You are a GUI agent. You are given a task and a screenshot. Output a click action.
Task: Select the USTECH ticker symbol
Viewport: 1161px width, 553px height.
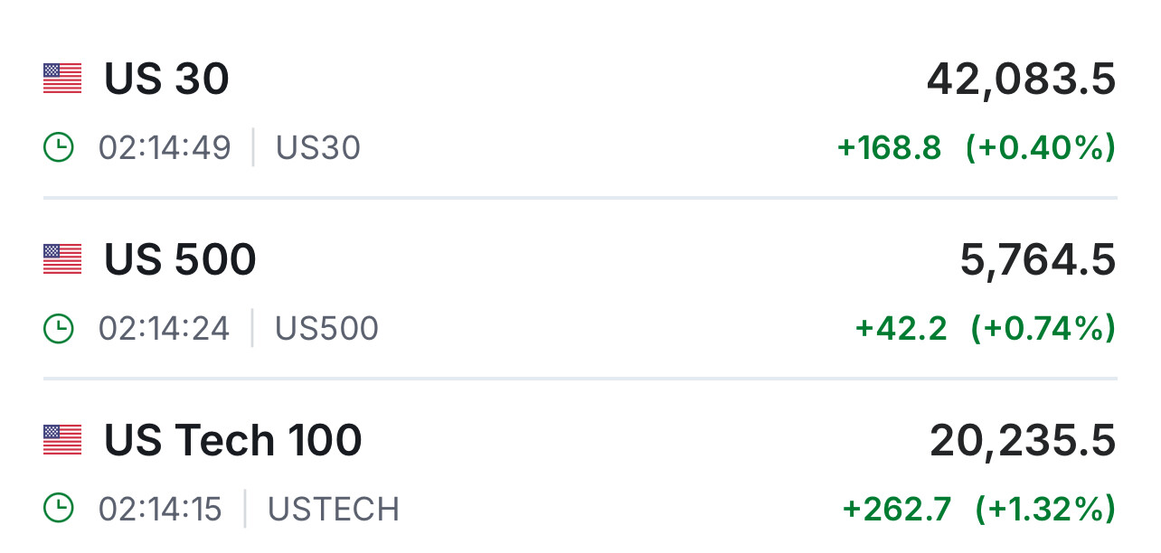(x=334, y=509)
